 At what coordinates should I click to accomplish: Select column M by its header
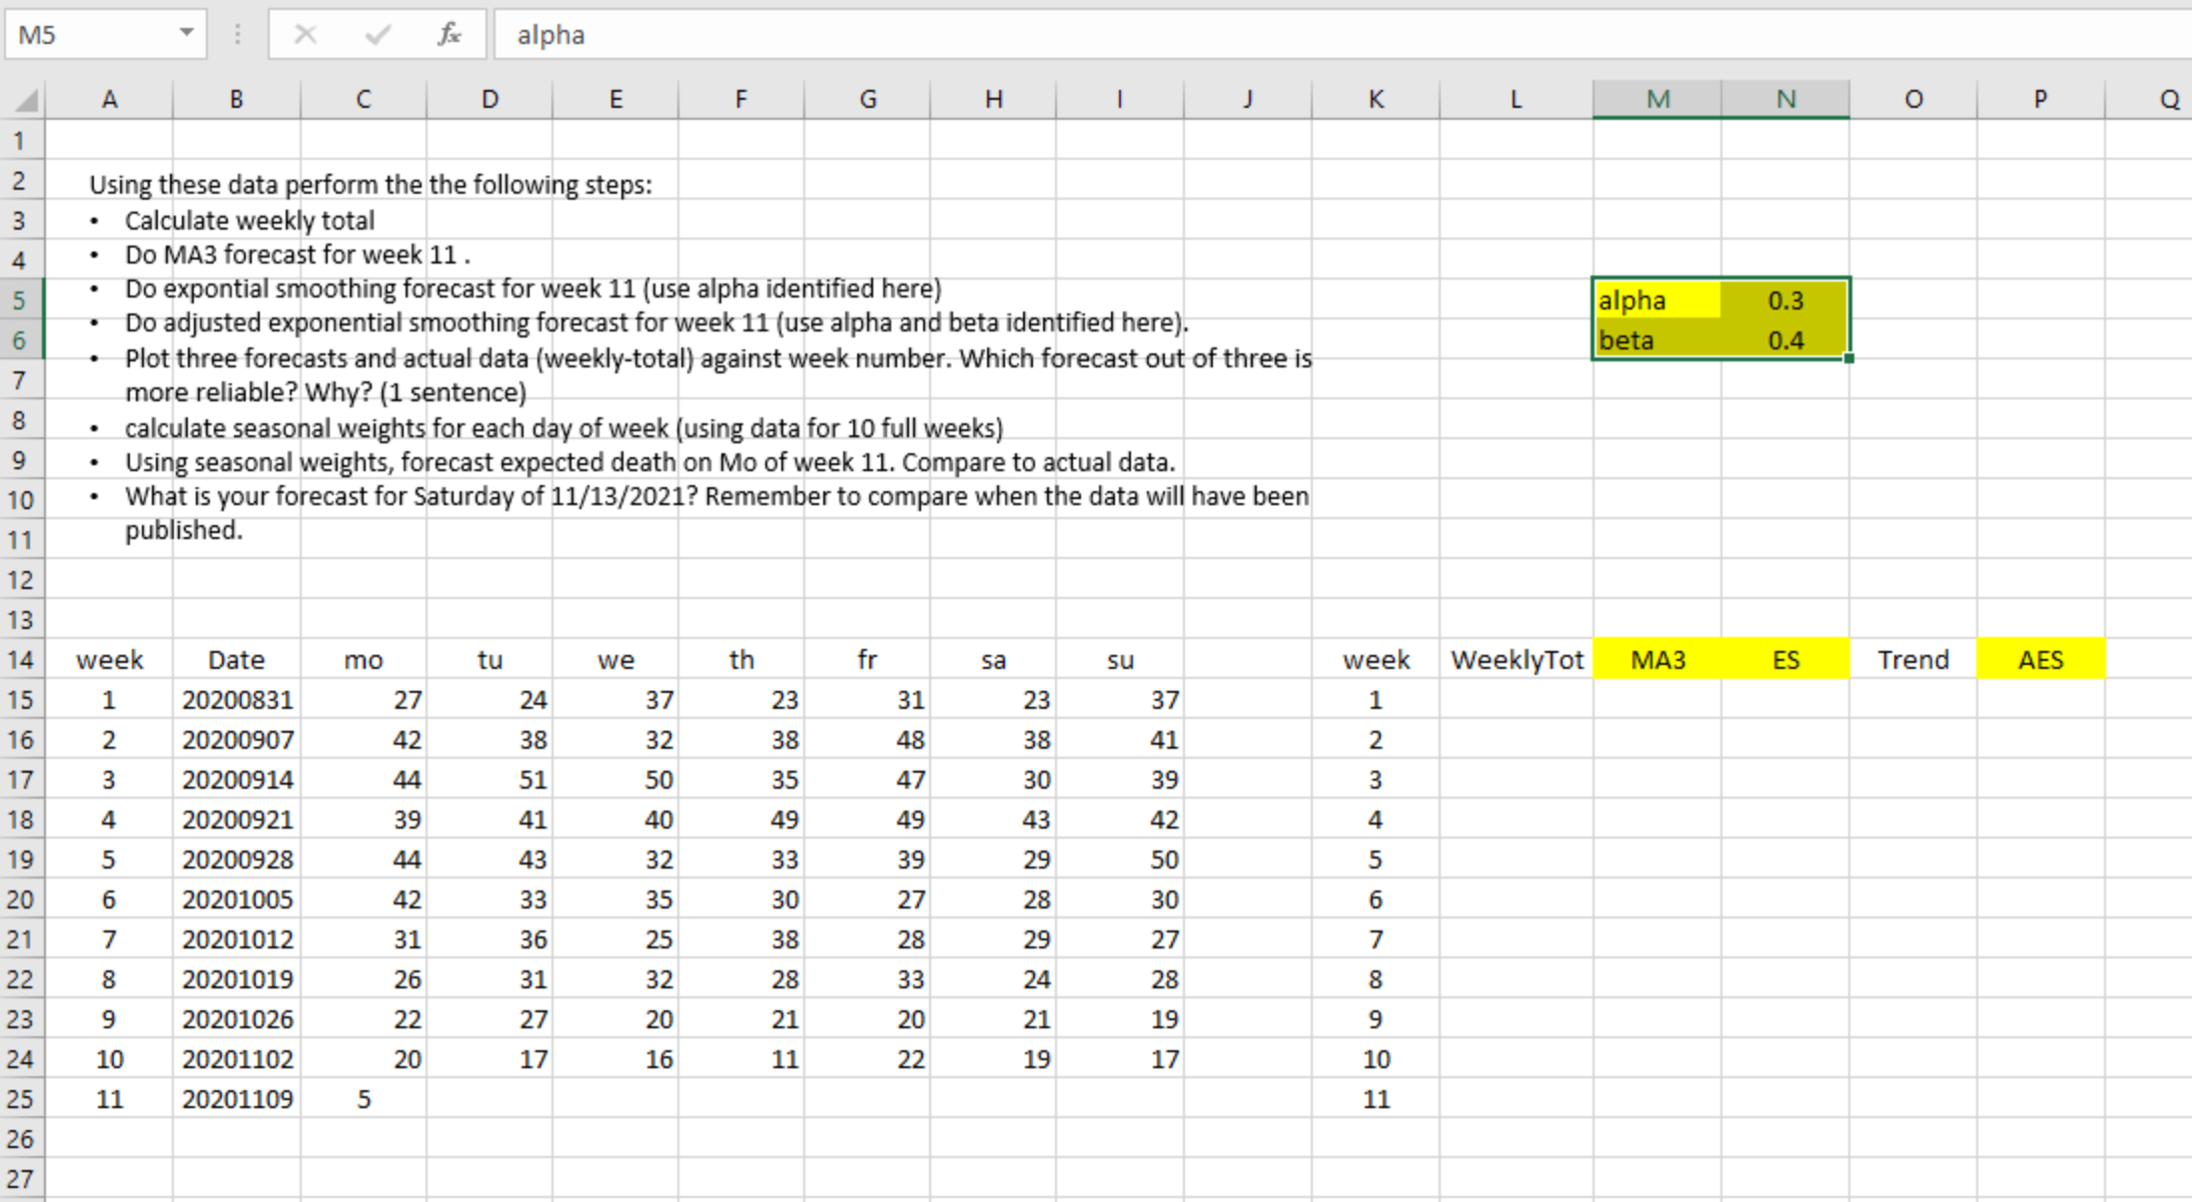(x=1656, y=98)
